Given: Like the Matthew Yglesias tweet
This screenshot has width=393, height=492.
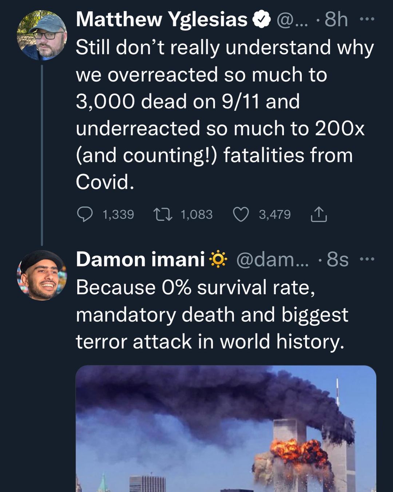Looking at the screenshot, I should coord(241,214).
